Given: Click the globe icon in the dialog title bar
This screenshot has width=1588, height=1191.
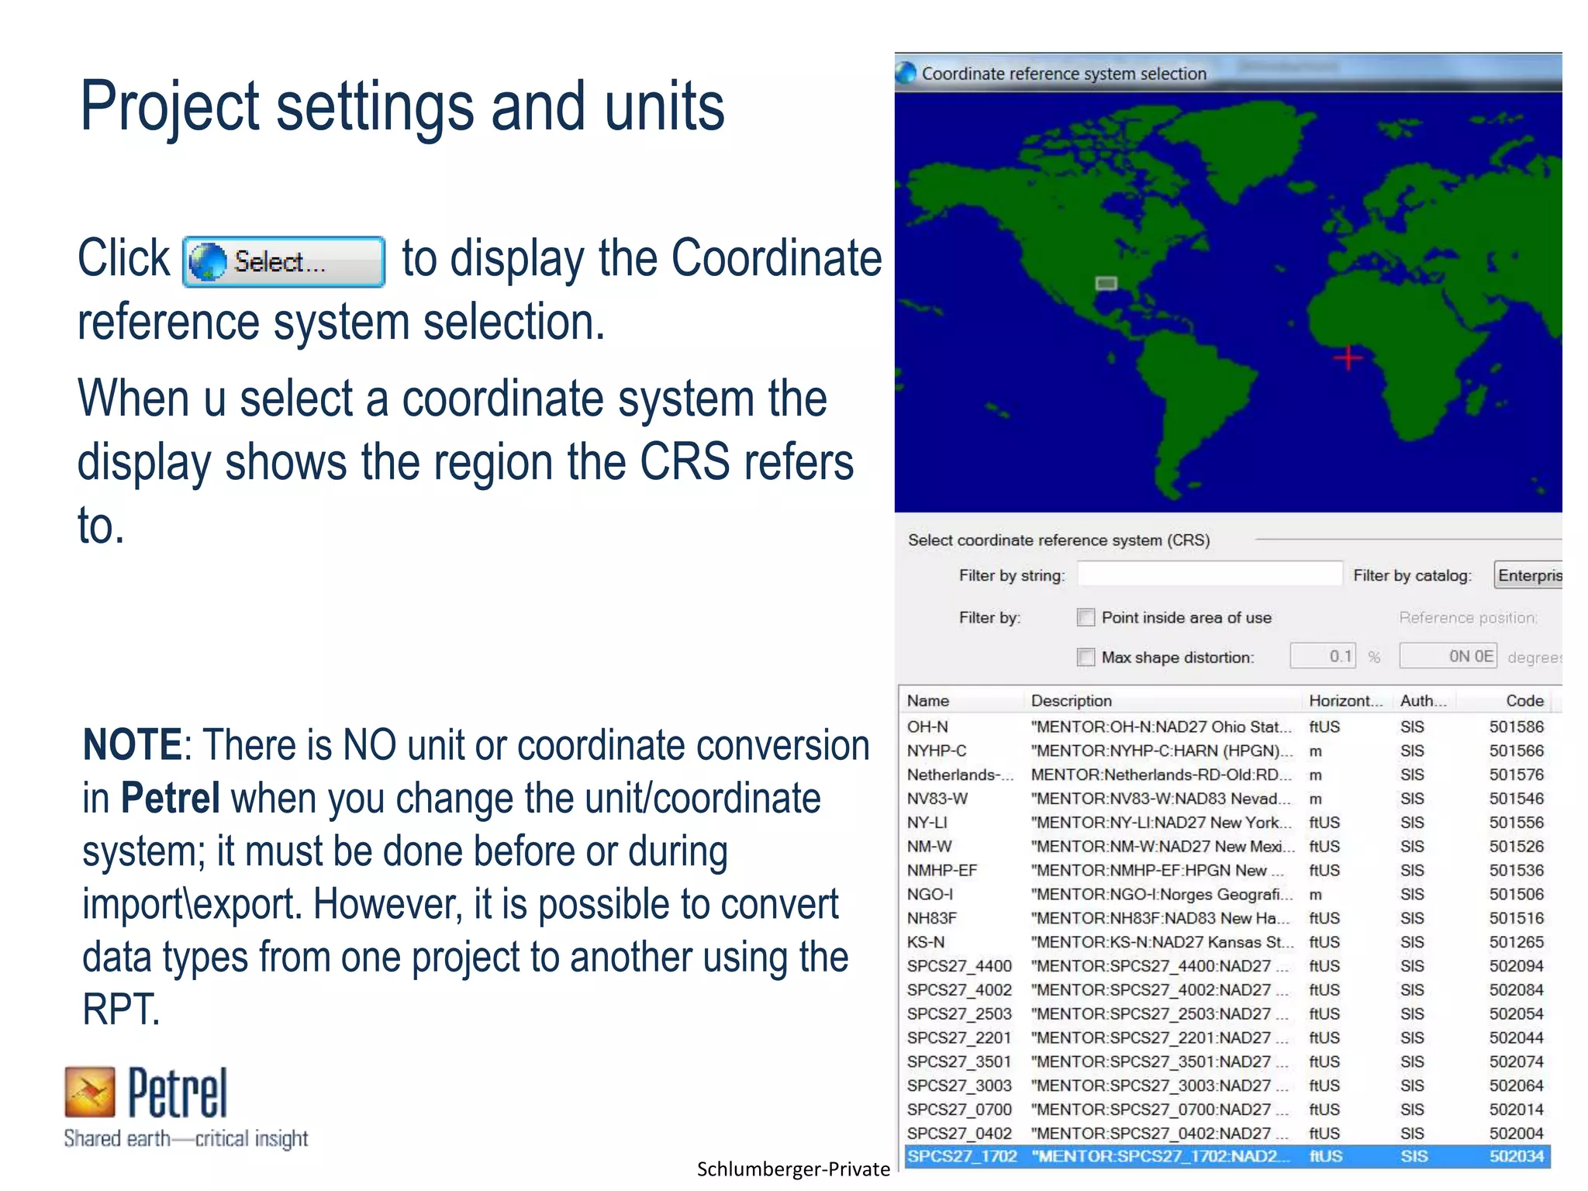Looking at the screenshot, I should pyautogui.click(x=906, y=74).
